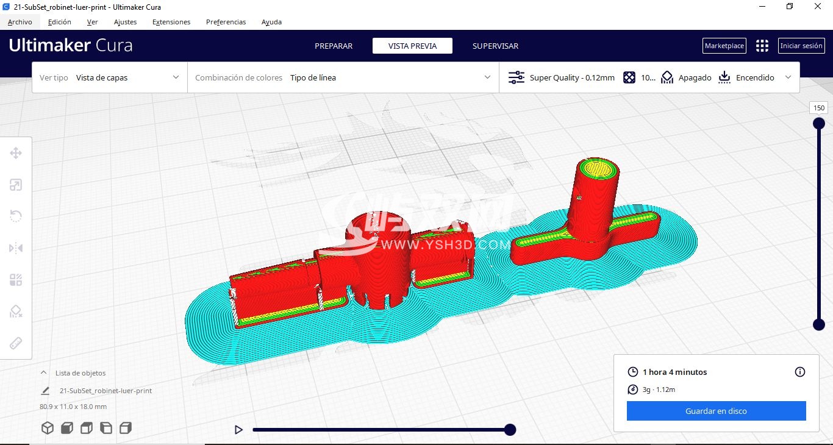This screenshot has height=445, width=833.
Task: Click the simulation path slider handle
Action: click(x=510, y=430)
